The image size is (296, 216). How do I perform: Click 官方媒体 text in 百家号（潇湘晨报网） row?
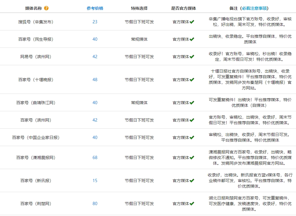[x=181, y=158]
